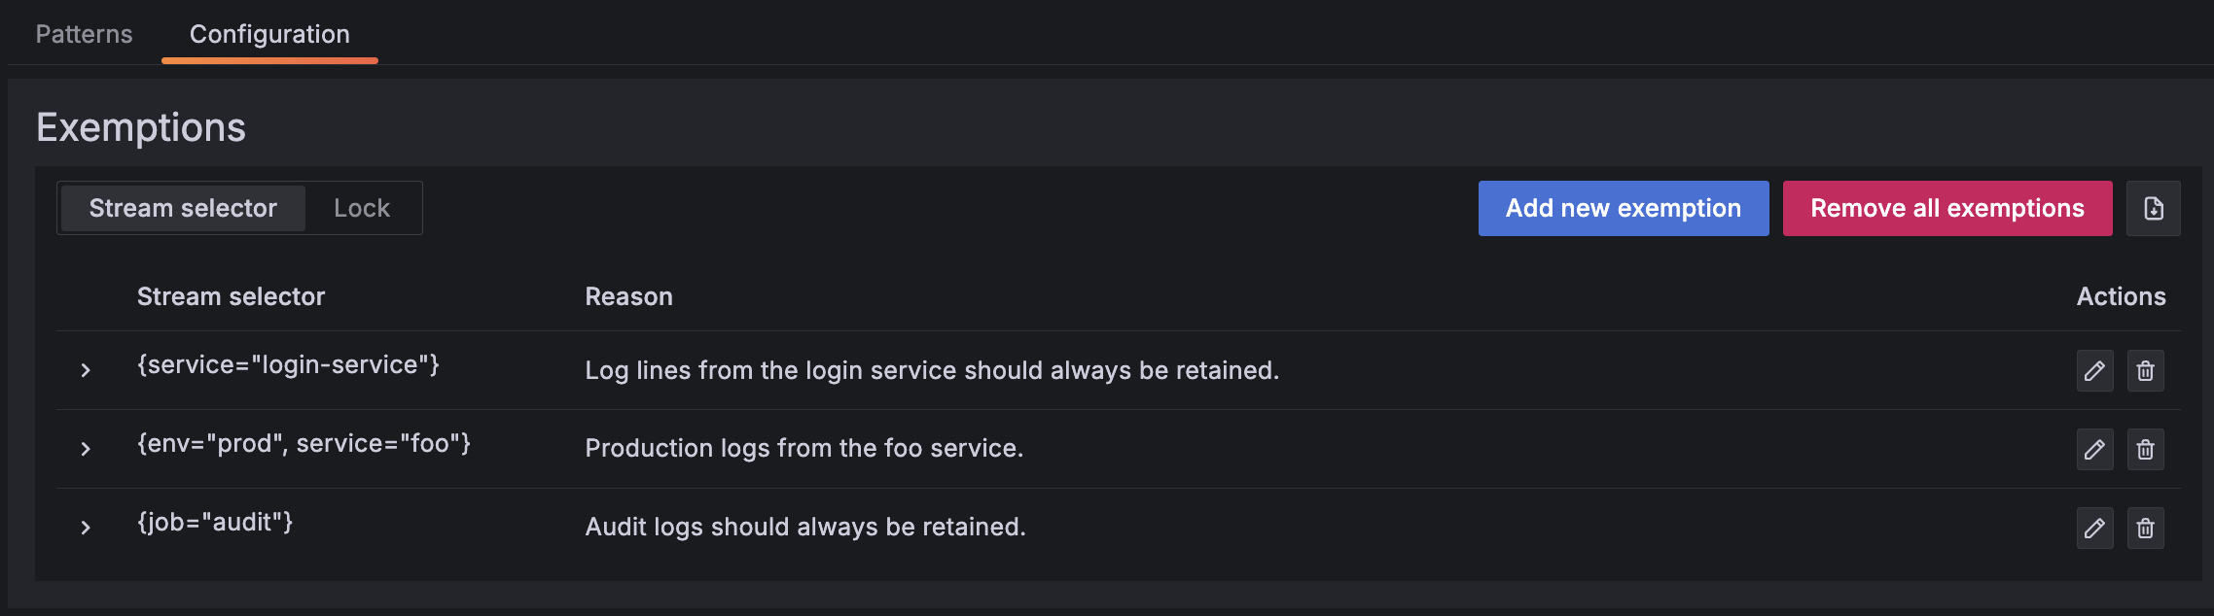Click Remove all exemptions button
Screen dimensions: 2214x616
(1946, 208)
